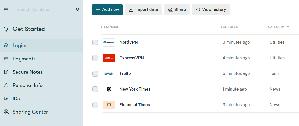Click the Get Started lightbulb icon
Image resolution: width=299 pixels, height=126 pixels.
[x=6, y=29]
